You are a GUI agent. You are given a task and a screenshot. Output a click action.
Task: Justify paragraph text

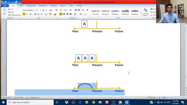point(70,14)
